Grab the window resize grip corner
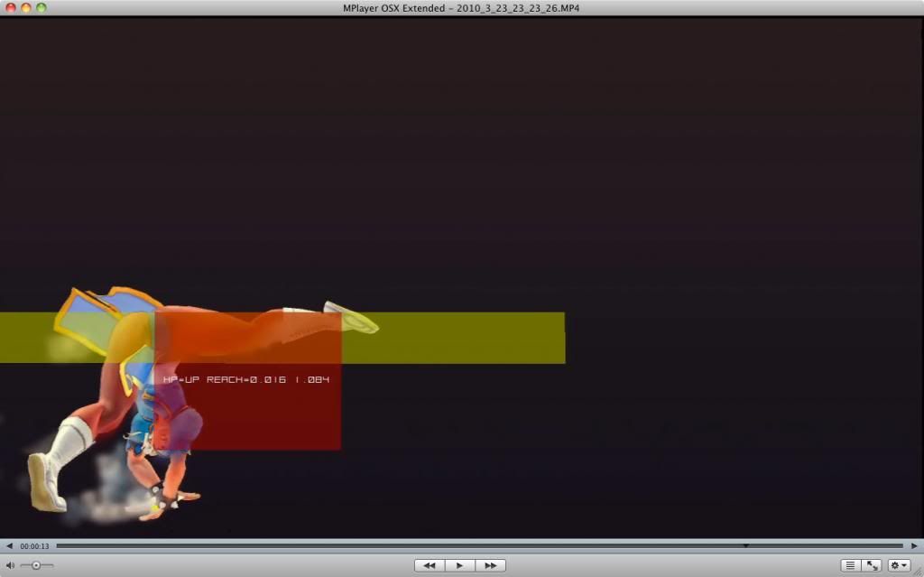924x577 pixels. [919, 572]
